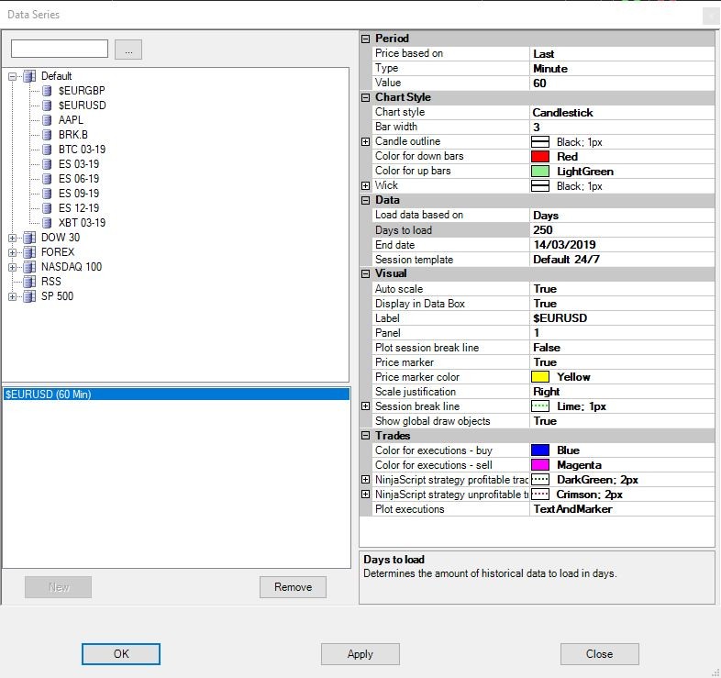This screenshot has height=678, width=721.
Task: Click Remove to delete the data series
Action: pyautogui.click(x=293, y=587)
